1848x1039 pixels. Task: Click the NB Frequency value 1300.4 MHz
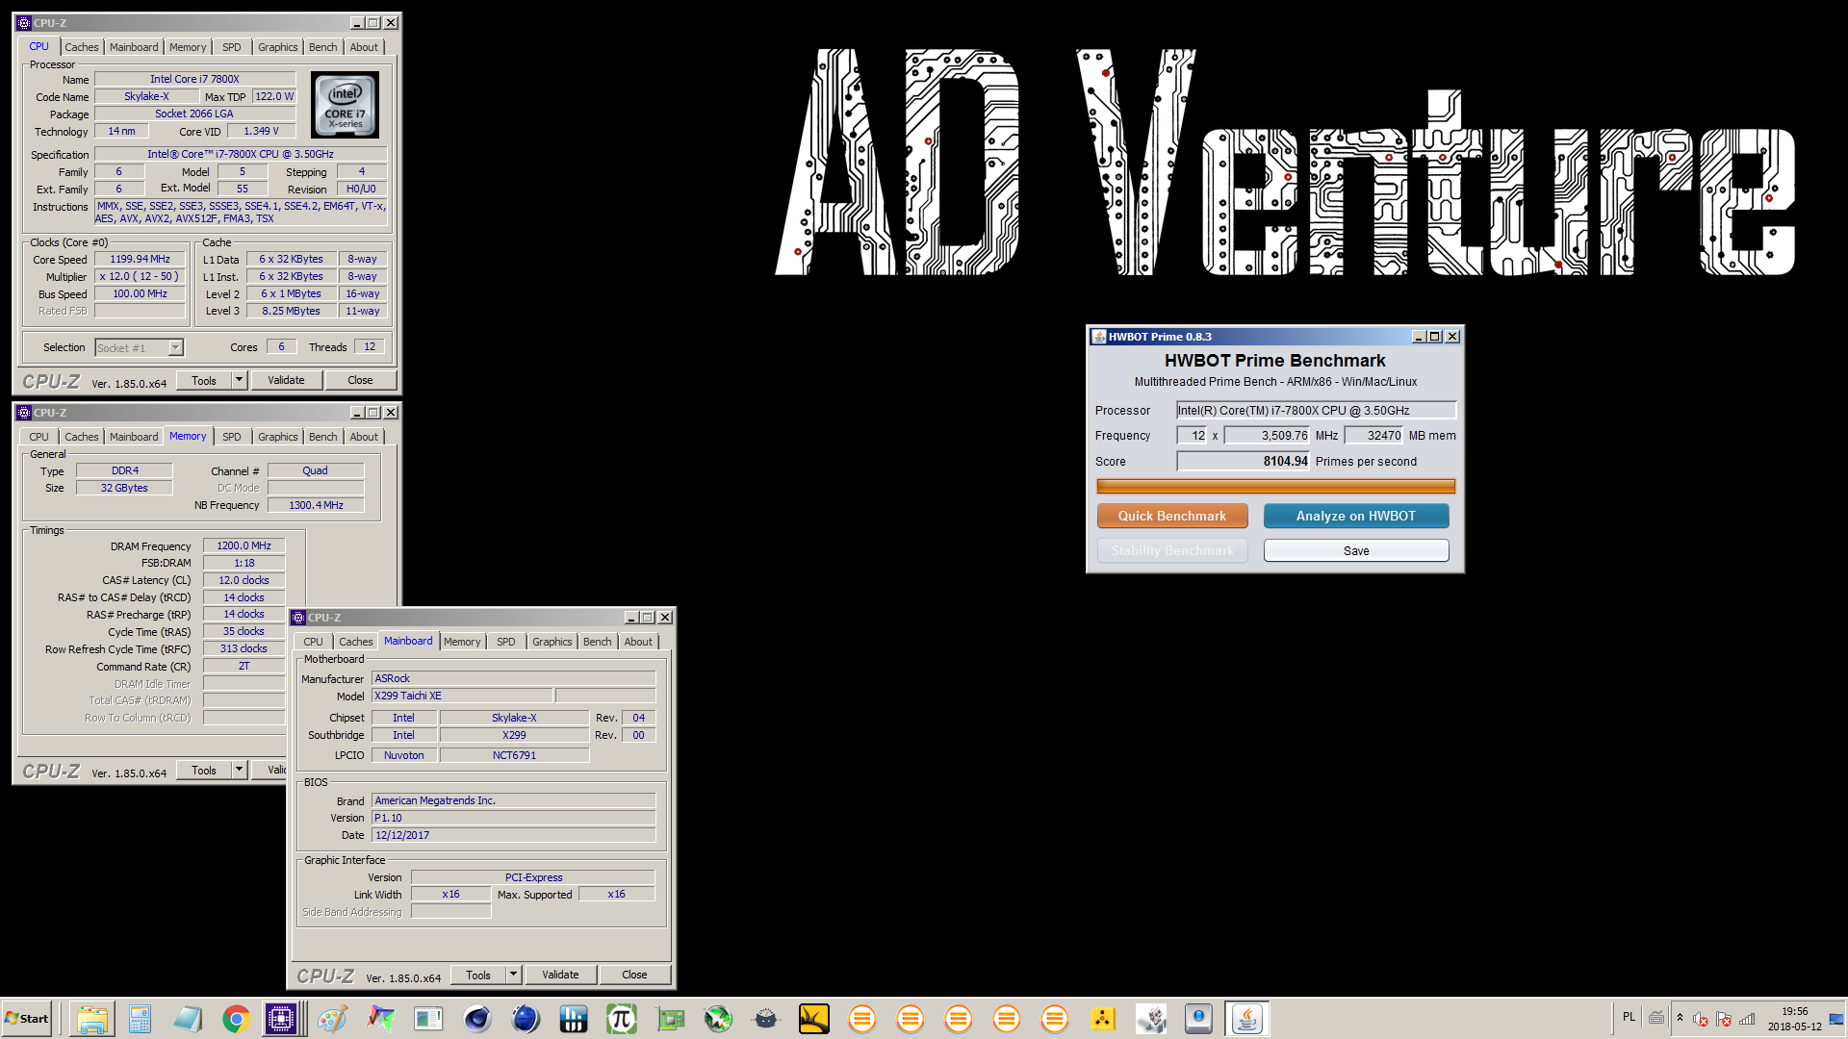coord(316,505)
